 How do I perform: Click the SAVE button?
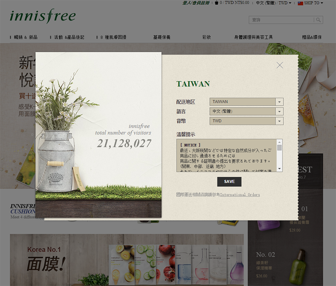pyautogui.click(x=229, y=182)
